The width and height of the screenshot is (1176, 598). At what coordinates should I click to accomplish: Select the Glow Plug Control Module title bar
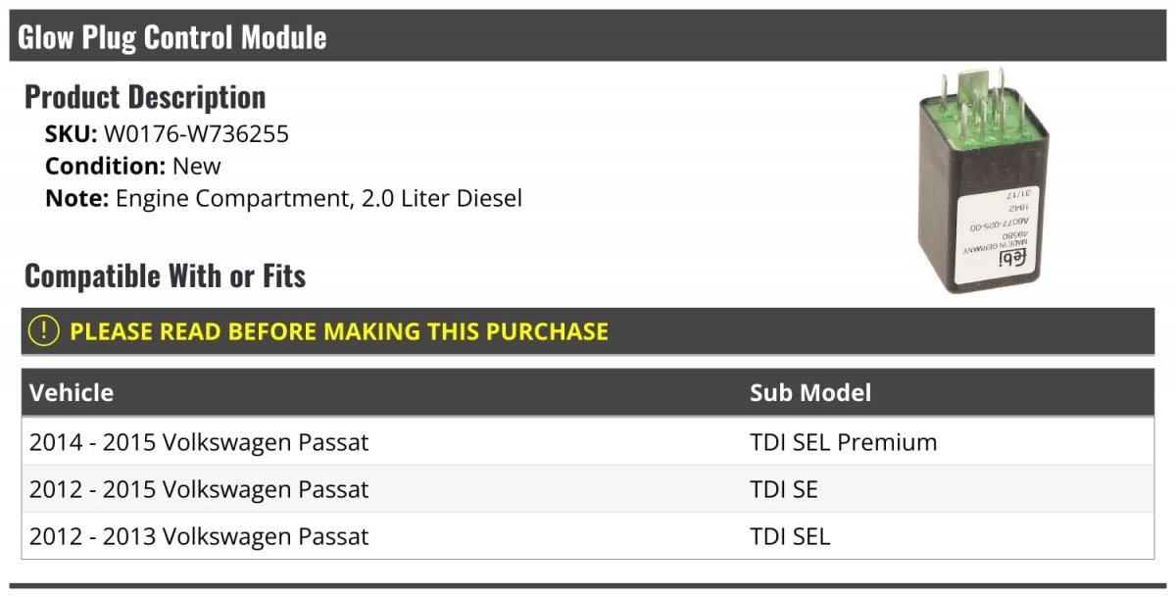tap(588, 36)
